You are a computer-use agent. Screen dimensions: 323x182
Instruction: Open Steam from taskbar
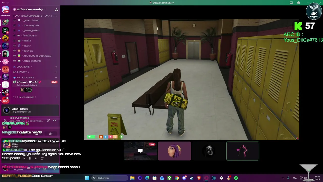192,178
